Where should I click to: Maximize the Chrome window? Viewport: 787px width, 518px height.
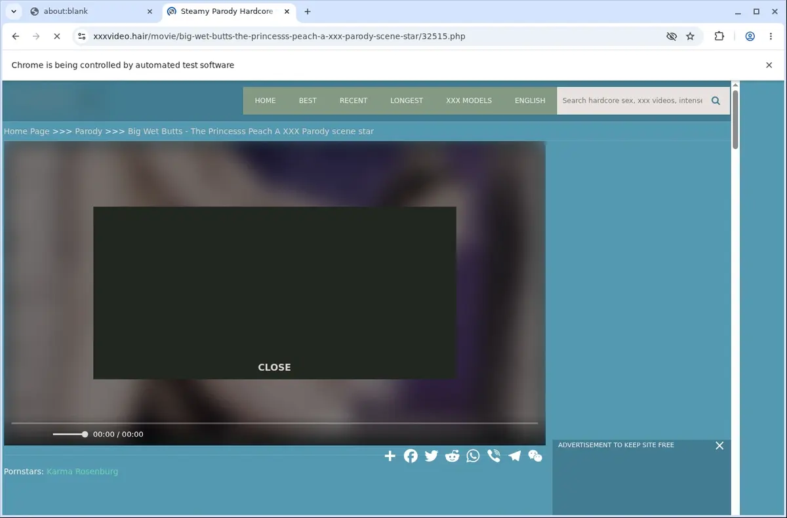756,11
